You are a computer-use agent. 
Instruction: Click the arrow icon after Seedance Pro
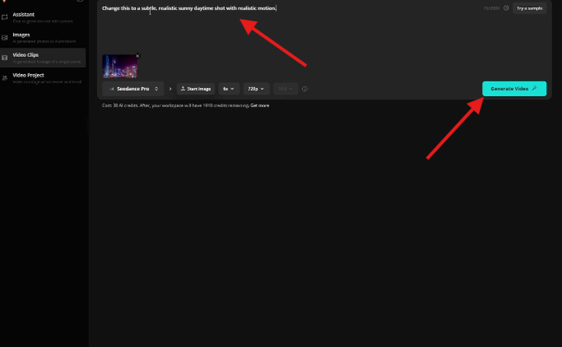[170, 89]
